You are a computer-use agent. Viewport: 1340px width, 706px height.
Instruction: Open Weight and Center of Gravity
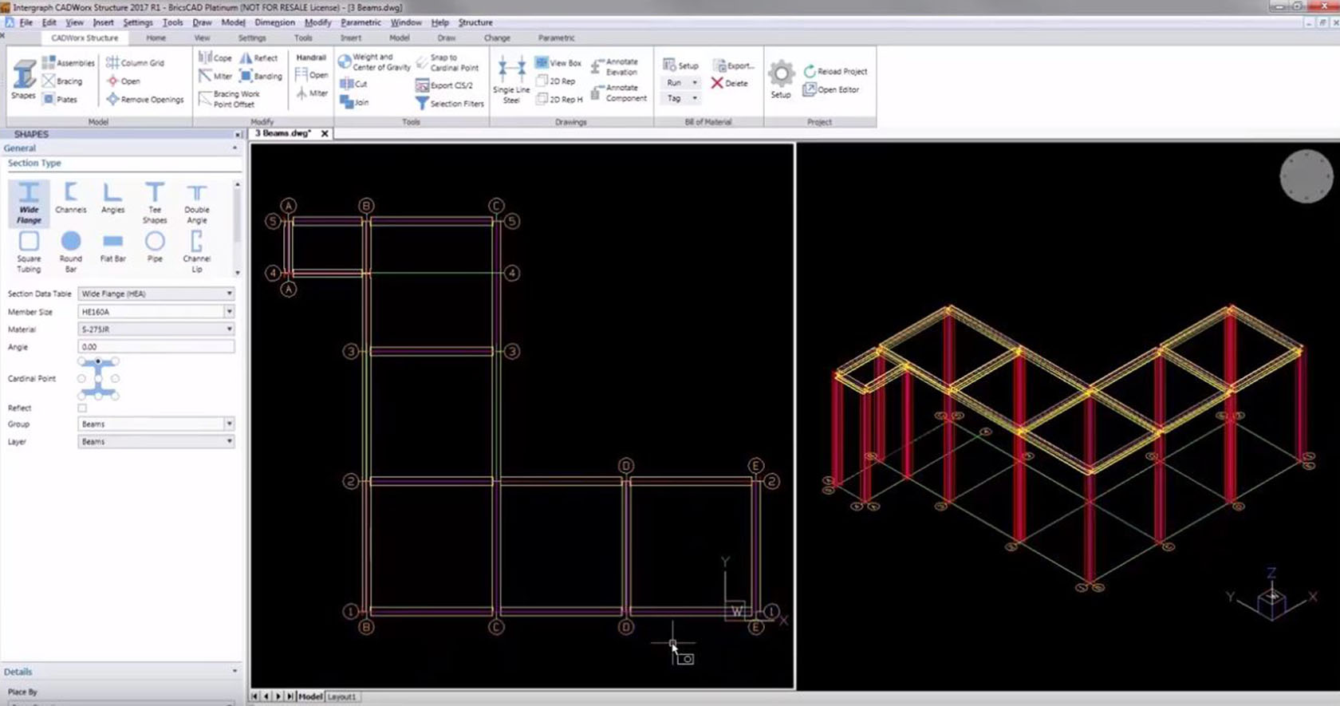pos(374,62)
